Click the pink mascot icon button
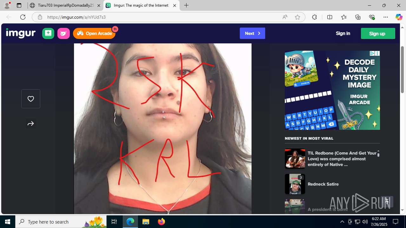 pyautogui.click(x=63, y=33)
